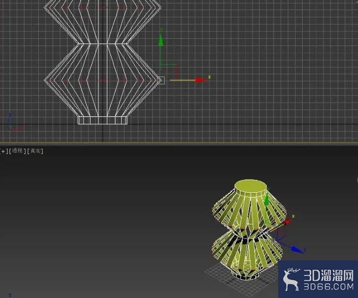Select green Y-axis gizmo arrow in wireframe view
This screenshot has height=298, width=358.
pyautogui.click(x=161, y=40)
